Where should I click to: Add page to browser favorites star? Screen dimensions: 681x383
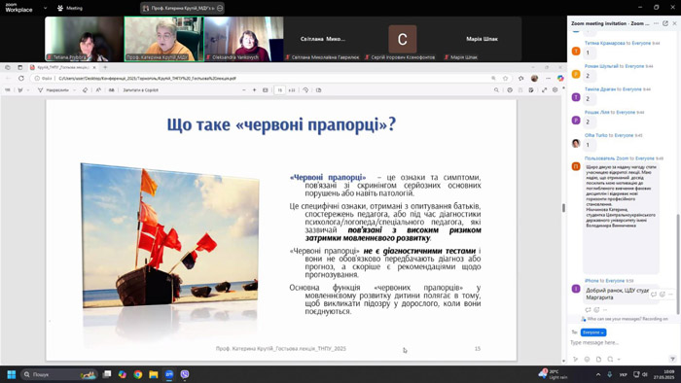(x=506, y=79)
